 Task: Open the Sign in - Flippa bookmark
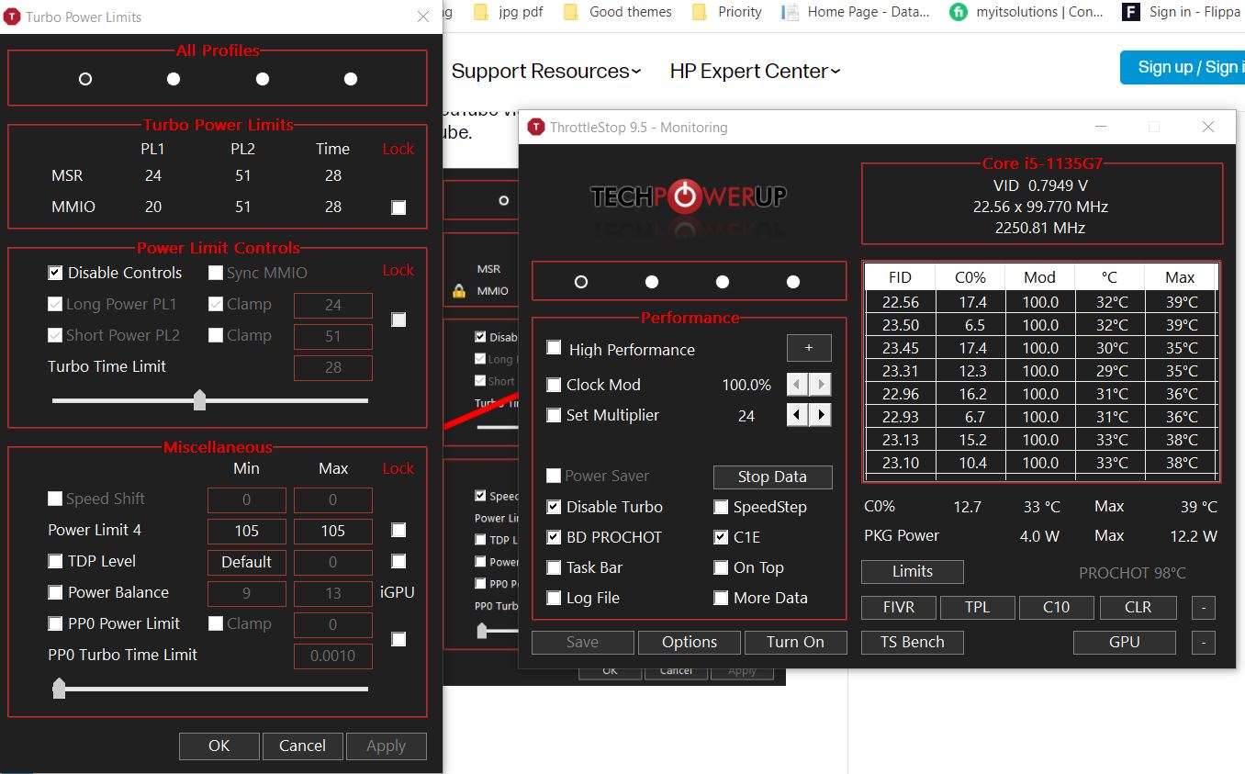coord(1183,12)
